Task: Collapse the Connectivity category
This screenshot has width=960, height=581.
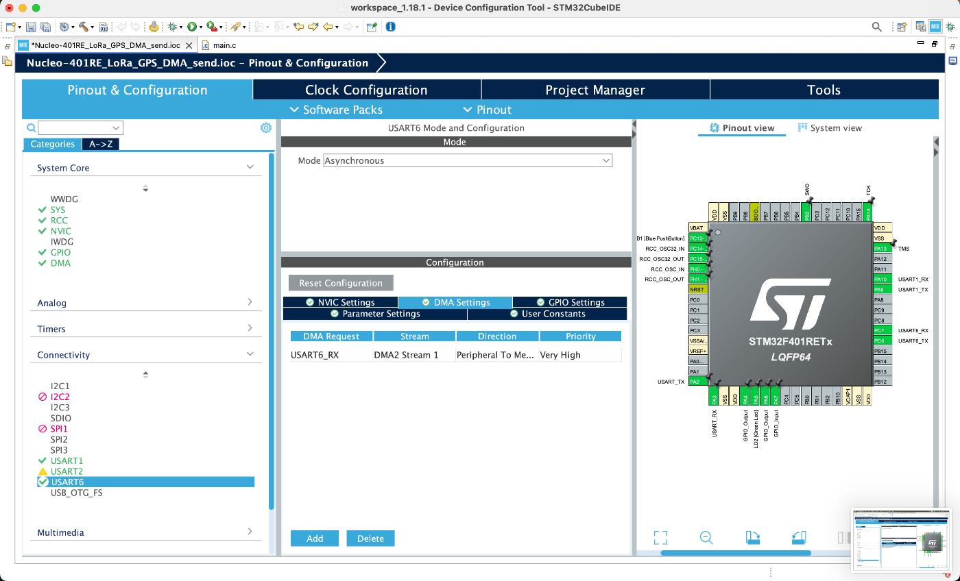Action: (x=250, y=354)
